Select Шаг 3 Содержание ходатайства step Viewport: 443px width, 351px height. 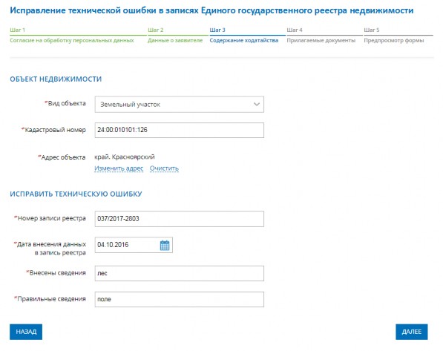[247, 36]
